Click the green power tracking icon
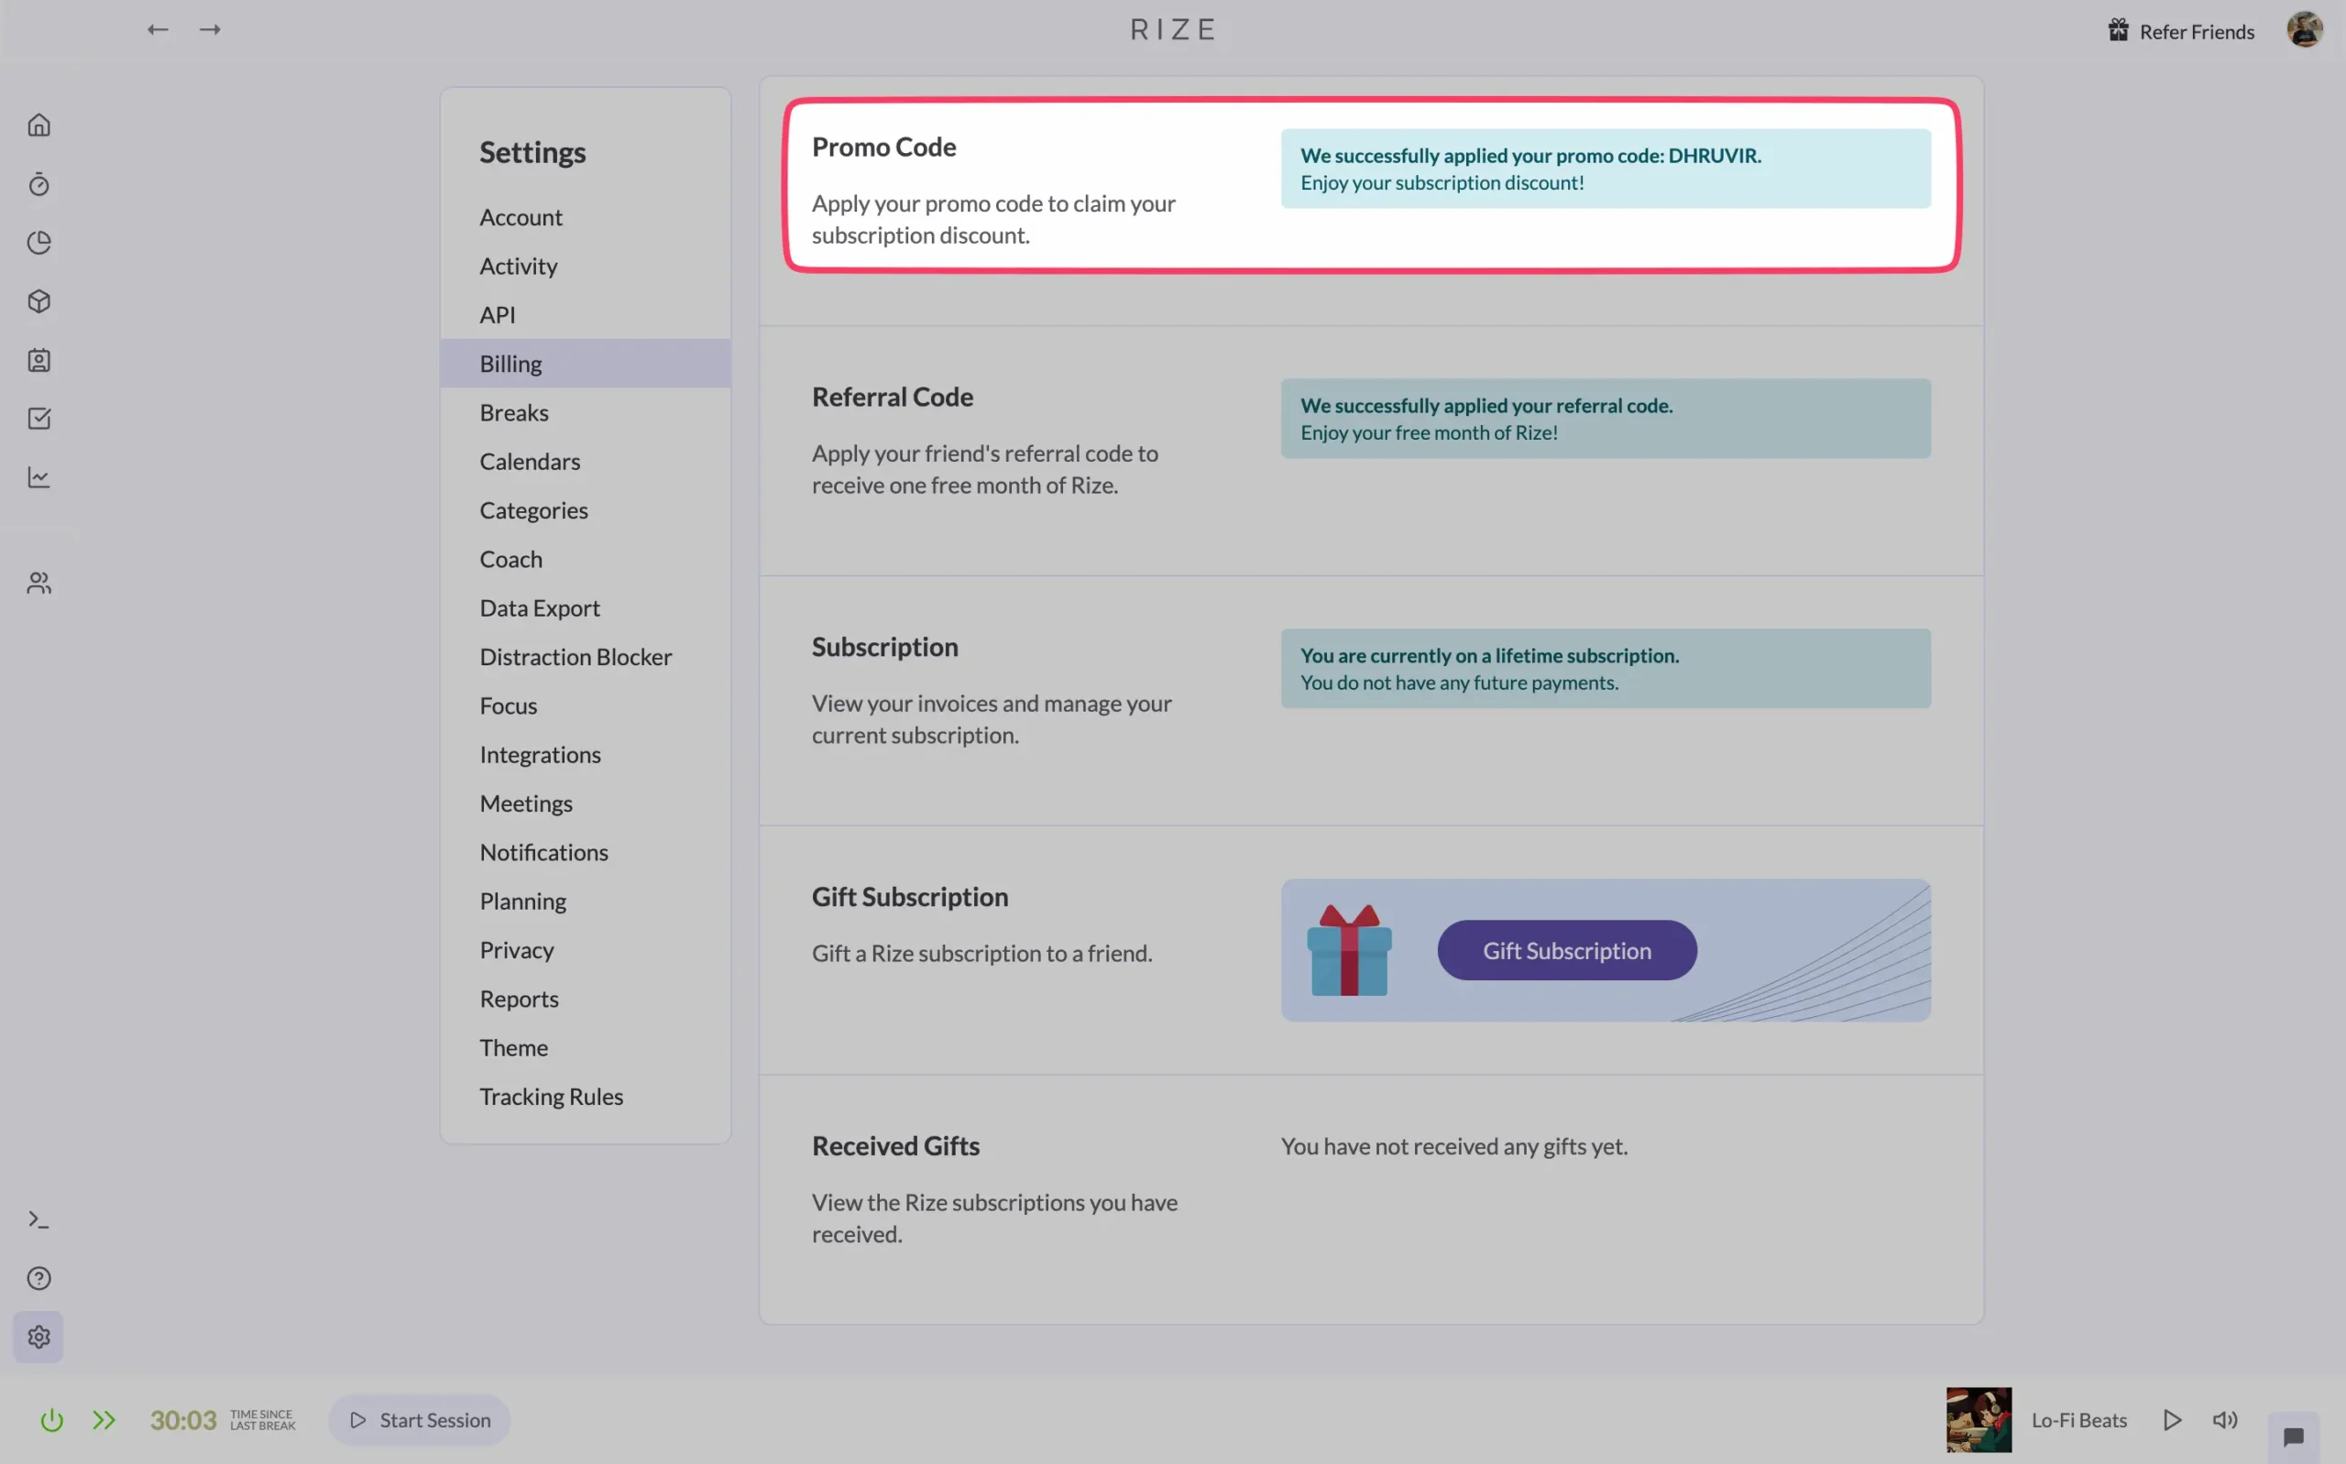 click(51, 1420)
